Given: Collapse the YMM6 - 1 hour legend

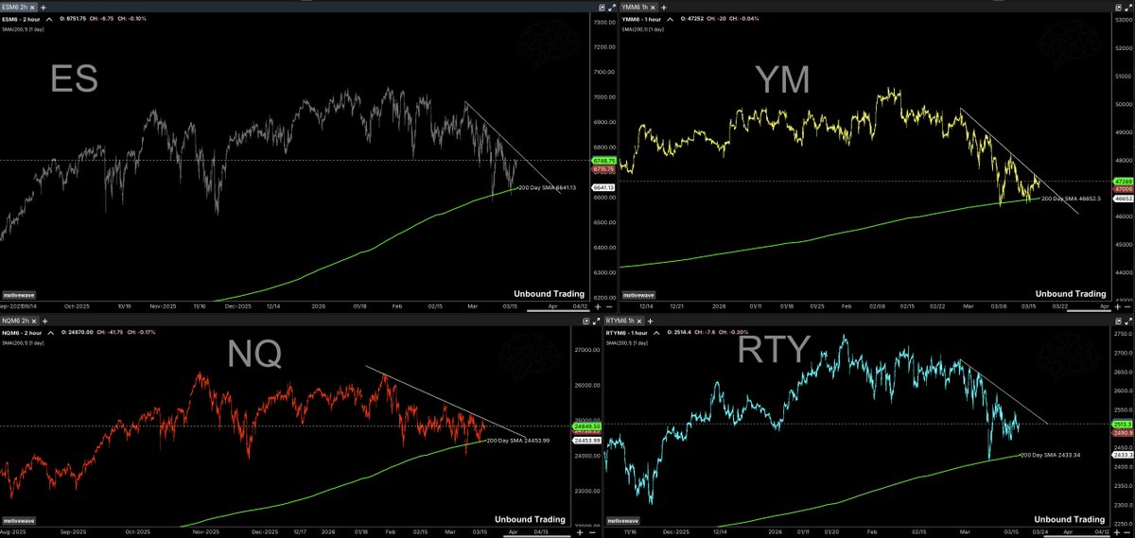Looking at the screenshot, I should pyautogui.click(x=670, y=19).
